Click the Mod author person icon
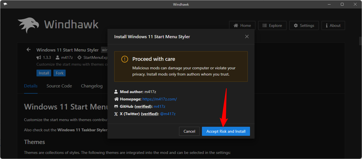 [x=116, y=92]
